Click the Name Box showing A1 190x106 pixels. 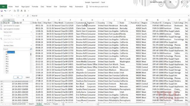pyautogui.click(x=6, y=16)
